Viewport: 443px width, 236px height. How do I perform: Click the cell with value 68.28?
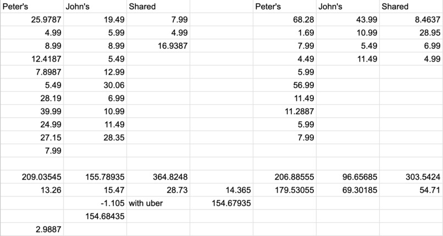285,19
